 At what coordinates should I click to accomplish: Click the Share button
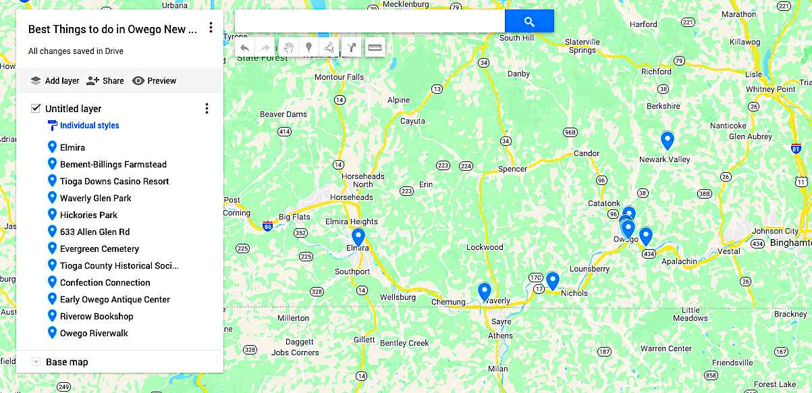coord(105,80)
